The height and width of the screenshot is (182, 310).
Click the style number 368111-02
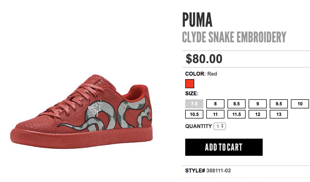pyautogui.click(x=219, y=171)
